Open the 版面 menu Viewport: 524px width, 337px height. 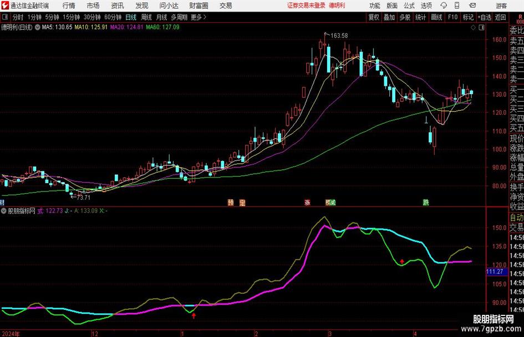pyautogui.click(x=391, y=6)
